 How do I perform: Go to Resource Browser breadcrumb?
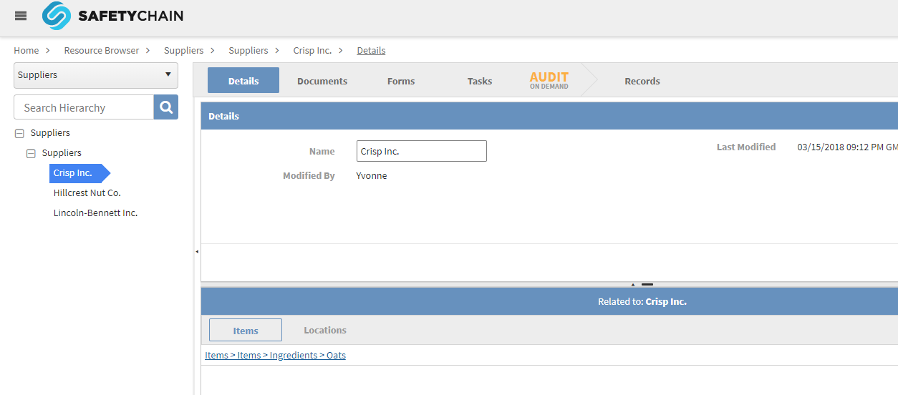pos(102,50)
